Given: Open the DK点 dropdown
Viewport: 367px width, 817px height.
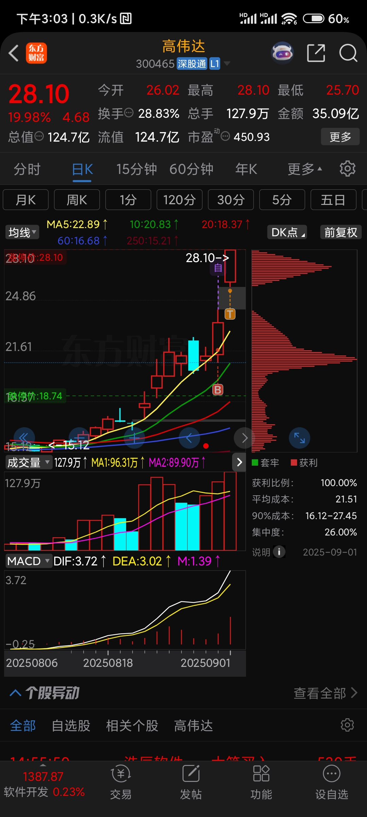Looking at the screenshot, I should tap(287, 232).
